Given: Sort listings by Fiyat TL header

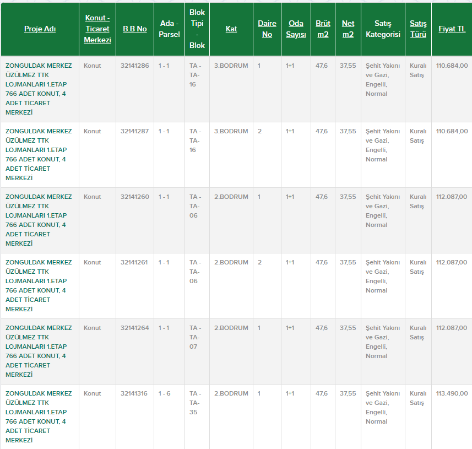Looking at the screenshot, I should [x=452, y=29].
